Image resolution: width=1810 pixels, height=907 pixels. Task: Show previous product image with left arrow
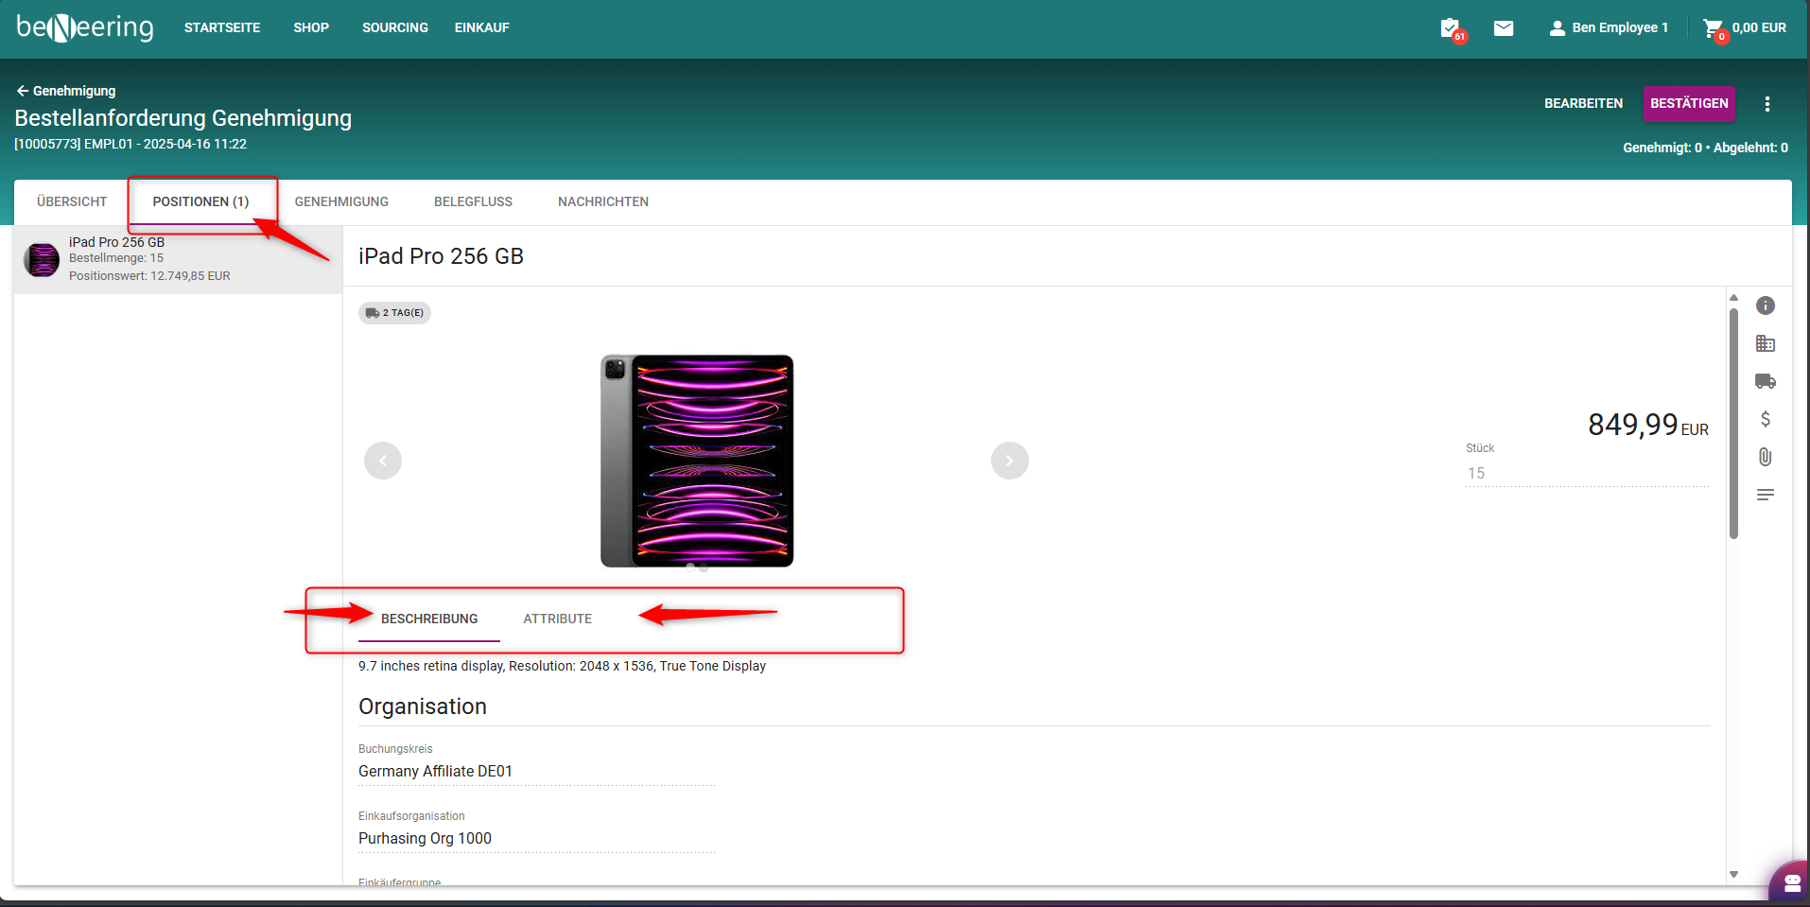click(x=383, y=461)
